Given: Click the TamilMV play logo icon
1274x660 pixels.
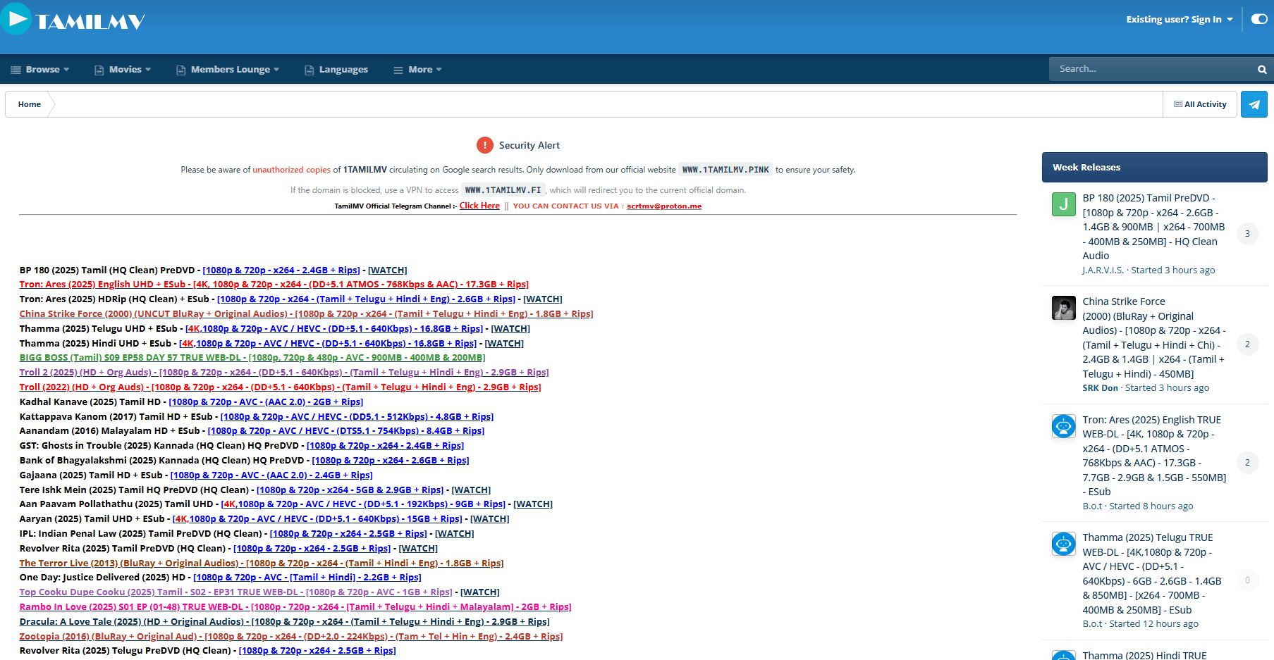Looking at the screenshot, I should coord(16,19).
